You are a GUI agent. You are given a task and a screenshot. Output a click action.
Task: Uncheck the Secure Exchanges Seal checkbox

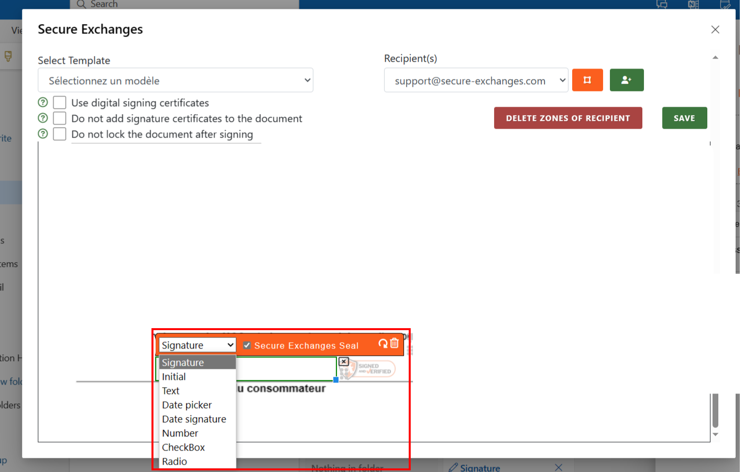247,345
